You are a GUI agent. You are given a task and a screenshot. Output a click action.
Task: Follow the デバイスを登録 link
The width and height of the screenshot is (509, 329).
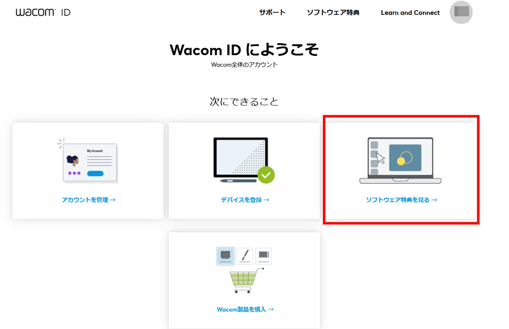coord(245,200)
